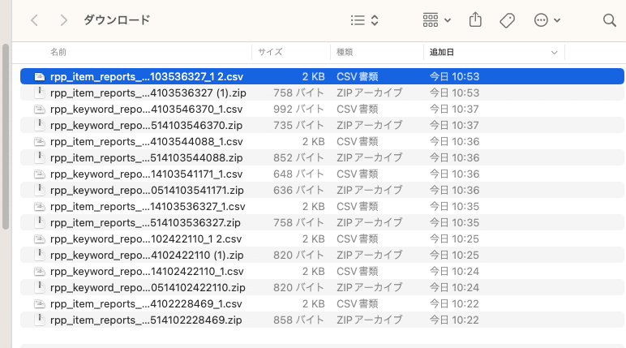626x348 pixels.
Task: Click the 648 バイト size cell
Action: [298, 174]
